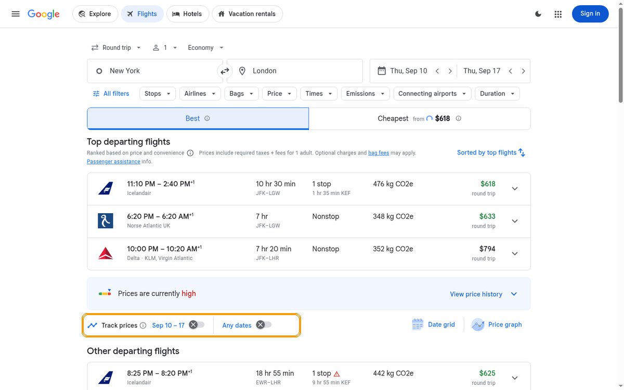Open the Stops filter
The height and width of the screenshot is (390, 624).
coord(158,94)
